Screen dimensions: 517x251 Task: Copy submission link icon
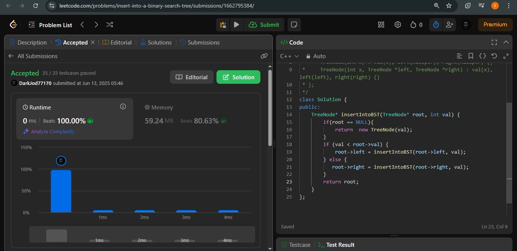click(x=264, y=56)
